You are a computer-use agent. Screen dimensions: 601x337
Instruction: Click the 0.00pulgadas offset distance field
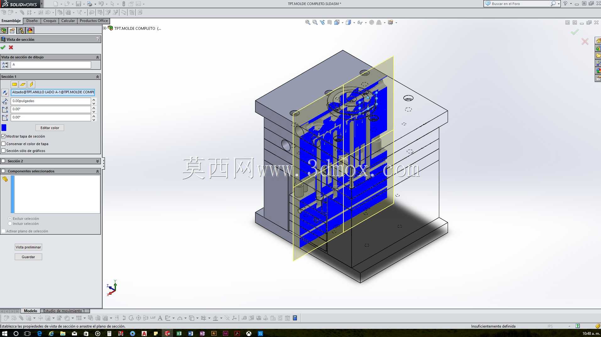point(51,101)
